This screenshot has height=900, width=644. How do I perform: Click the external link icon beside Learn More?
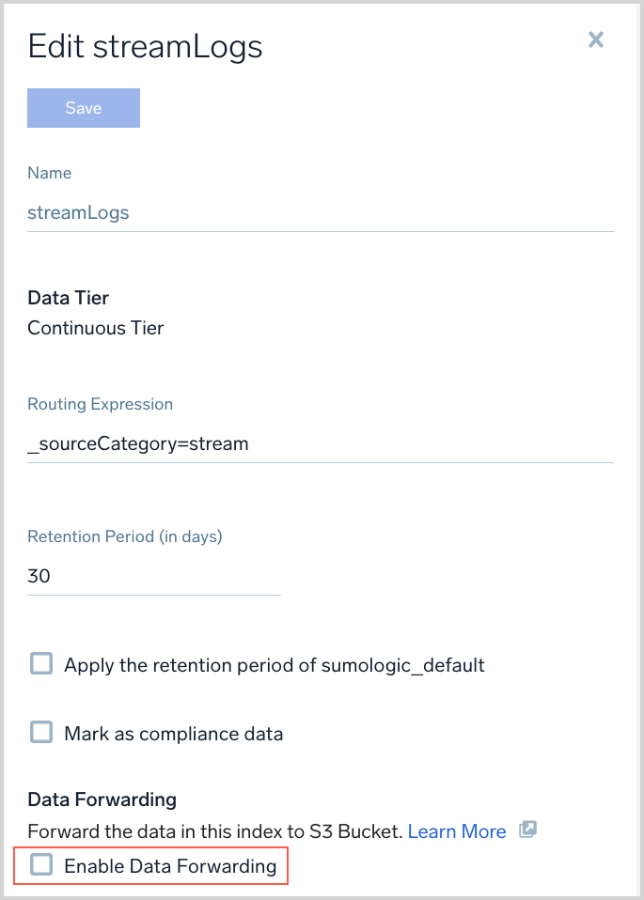pos(527,830)
